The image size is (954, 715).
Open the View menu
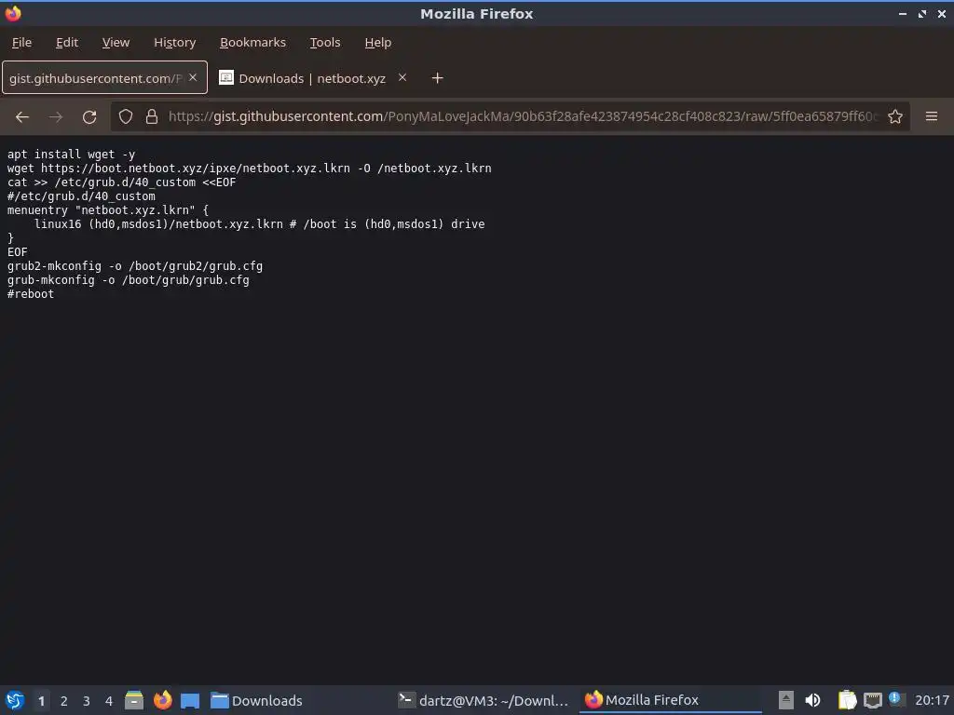click(116, 43)
